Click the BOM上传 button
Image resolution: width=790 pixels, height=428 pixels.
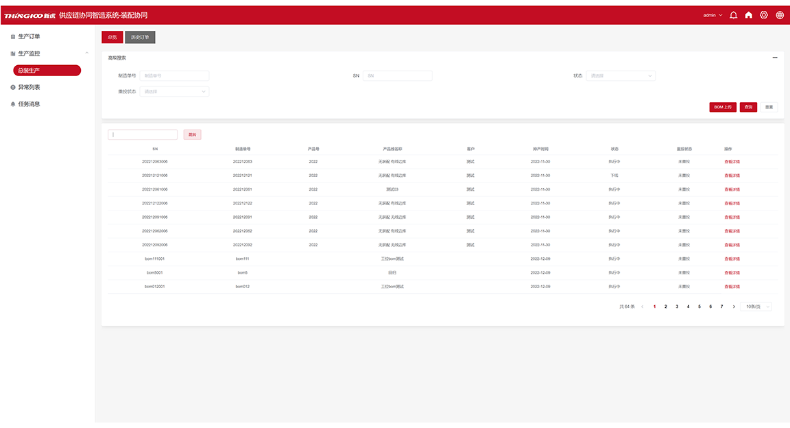point(723,107)
